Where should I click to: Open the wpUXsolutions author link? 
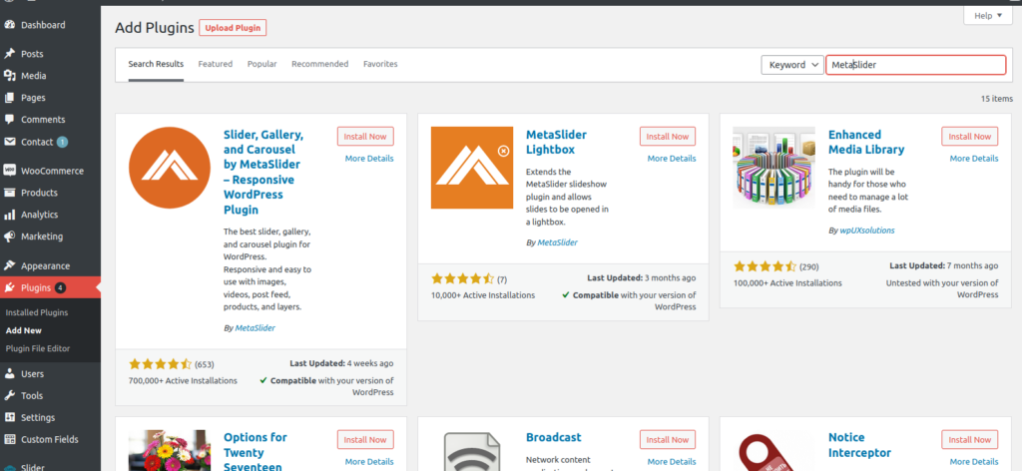(x=866, y=231)
